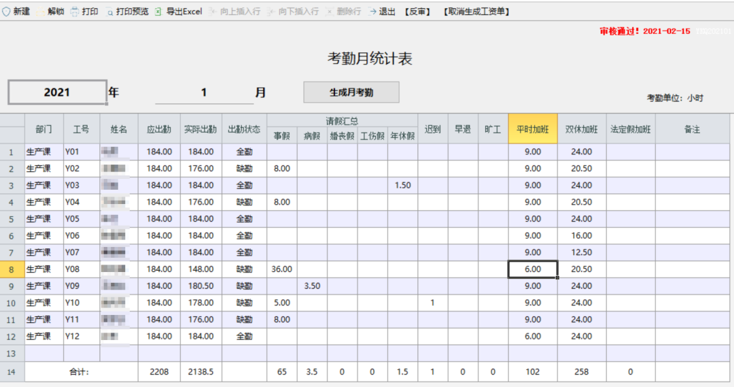This screenshot has height=387, width=734.
Task: Click the 缺勤 status cell in Y02 row
Action: click(245, 169)
